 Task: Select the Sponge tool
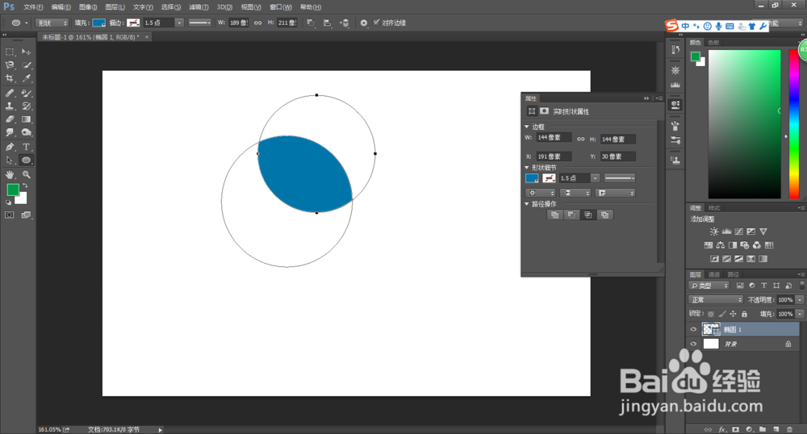27,132
